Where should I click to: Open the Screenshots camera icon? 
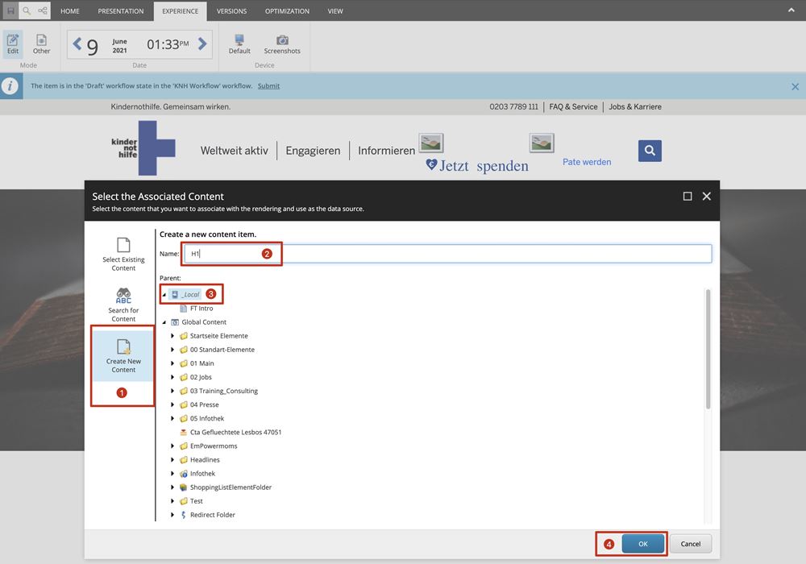pyautogui.click(x=282, y=44)
